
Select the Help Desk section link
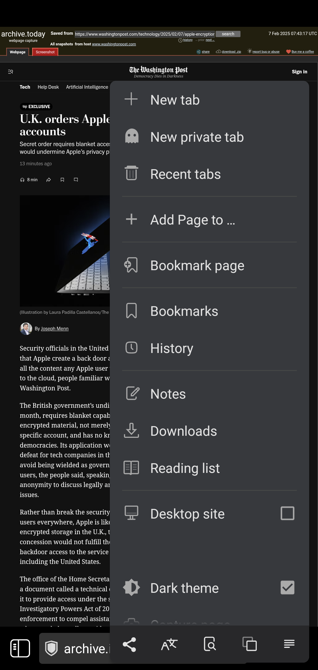pyautogui.click(x=48, y=87)
